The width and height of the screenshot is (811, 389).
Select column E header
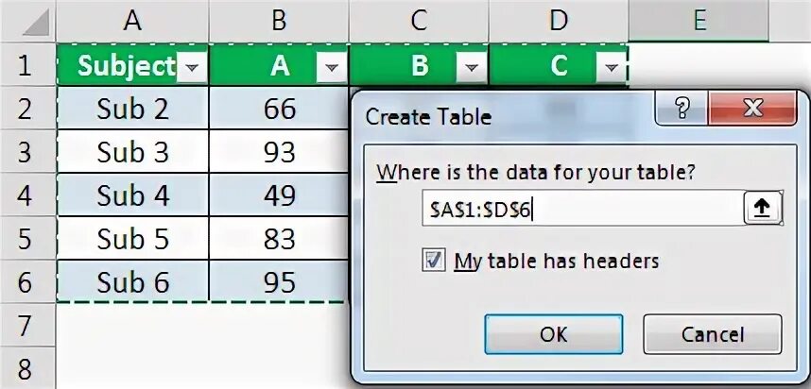coord(697,21)
